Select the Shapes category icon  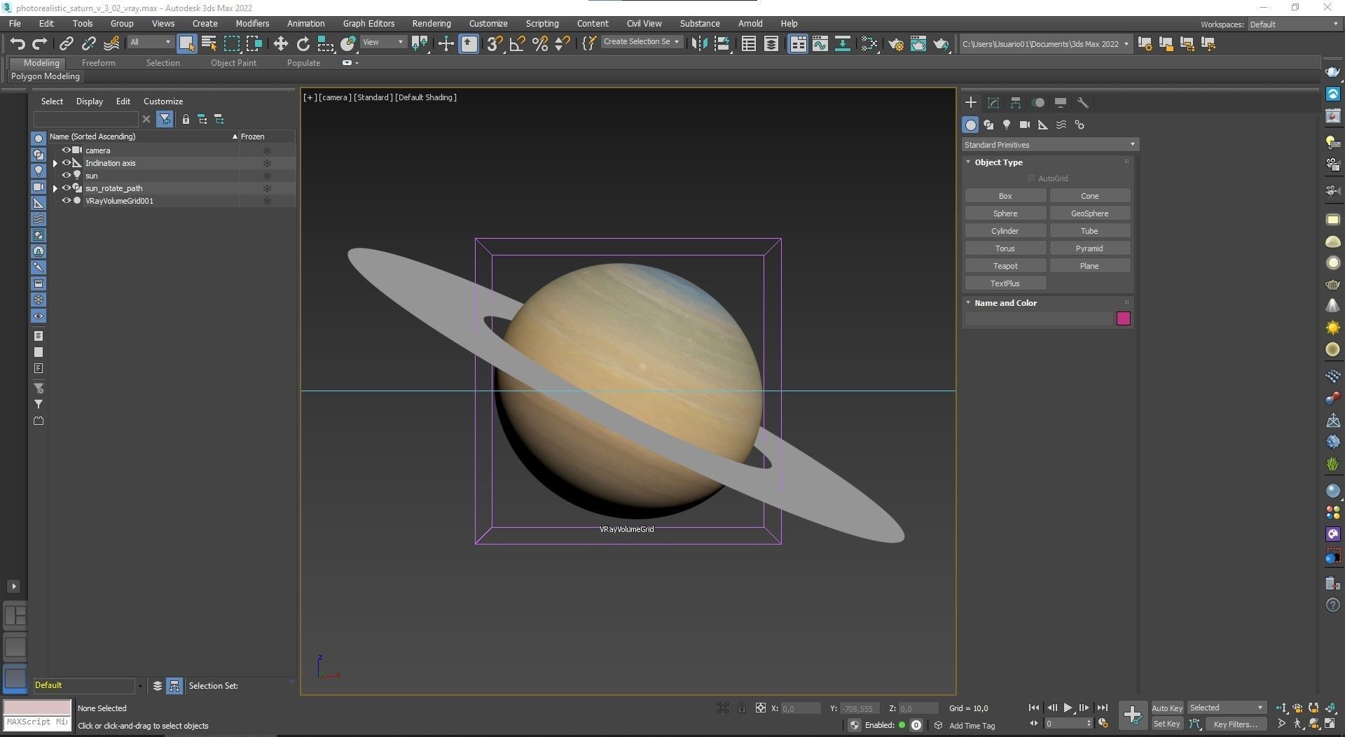(x=988, y=125)
